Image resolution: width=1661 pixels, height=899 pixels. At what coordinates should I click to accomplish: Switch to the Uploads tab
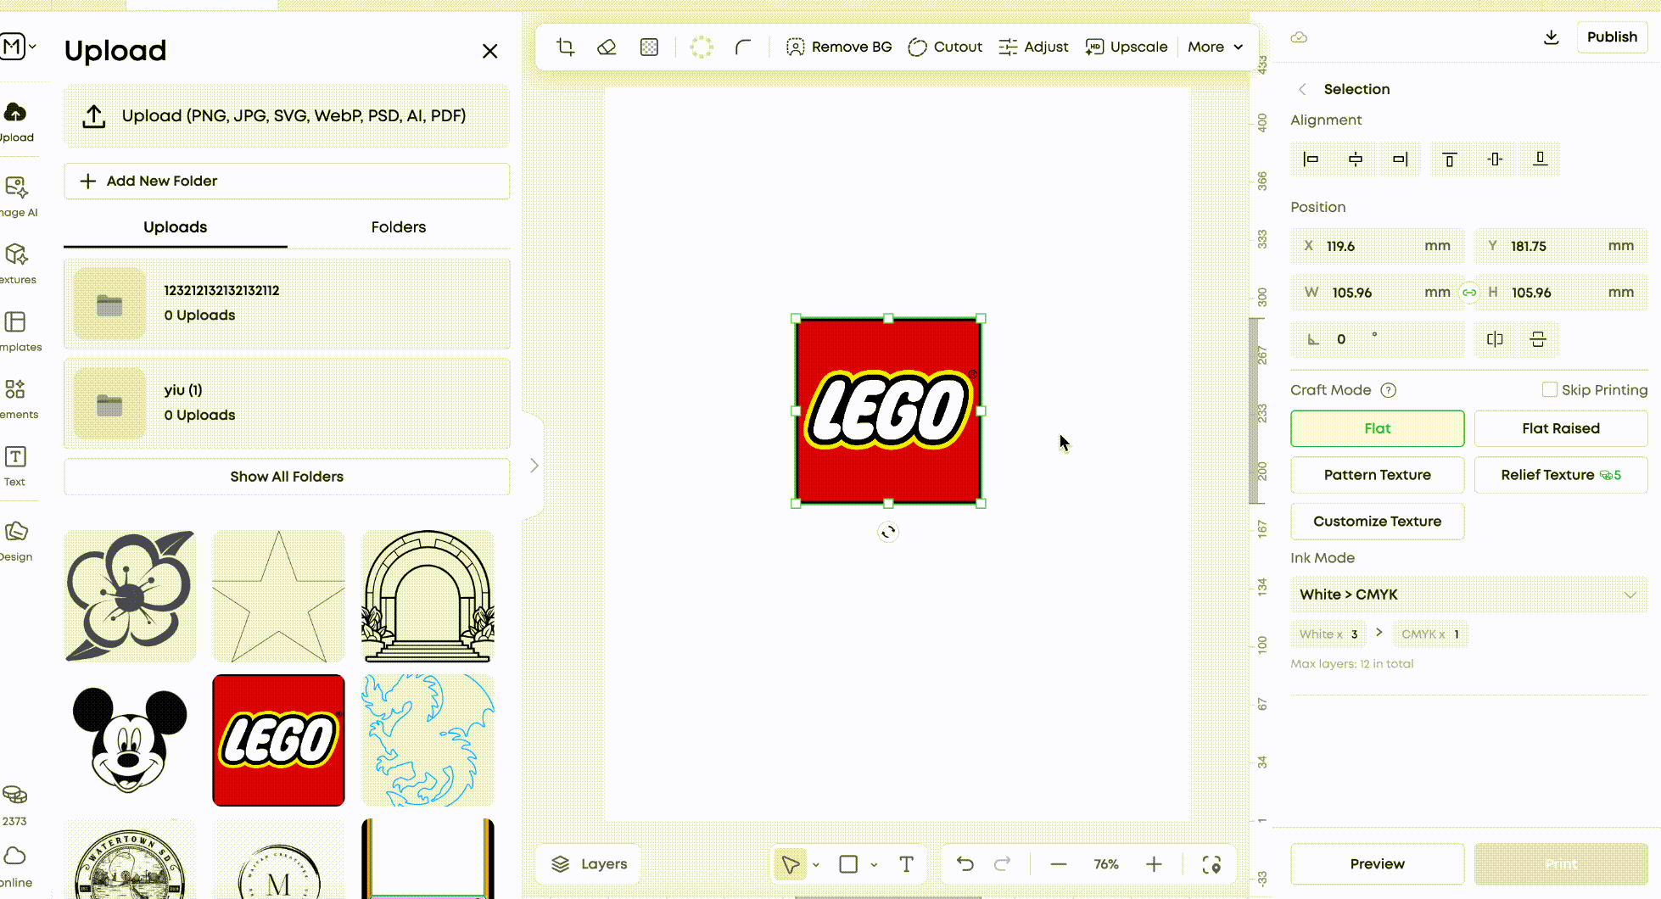pyautogui.click(x=176, y=227)
